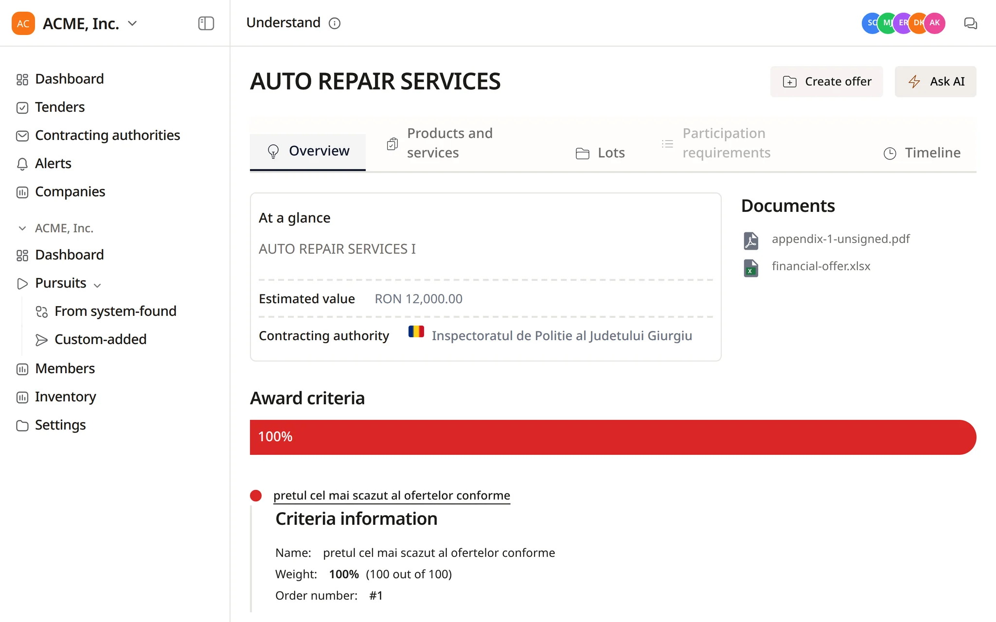Click the MJ user avatar
Image resolution: width=996 pixels, height=622 pixels.
click(887, 23)
